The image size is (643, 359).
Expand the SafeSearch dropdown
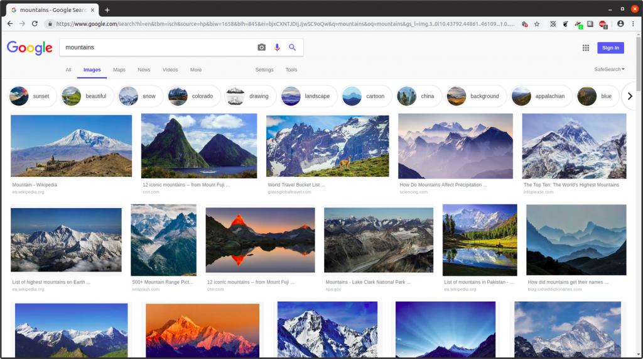tap(609, 69)
